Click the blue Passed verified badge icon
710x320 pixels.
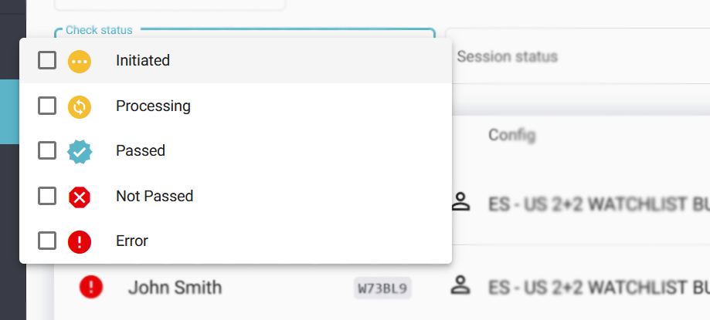click(x=80, y=151)
